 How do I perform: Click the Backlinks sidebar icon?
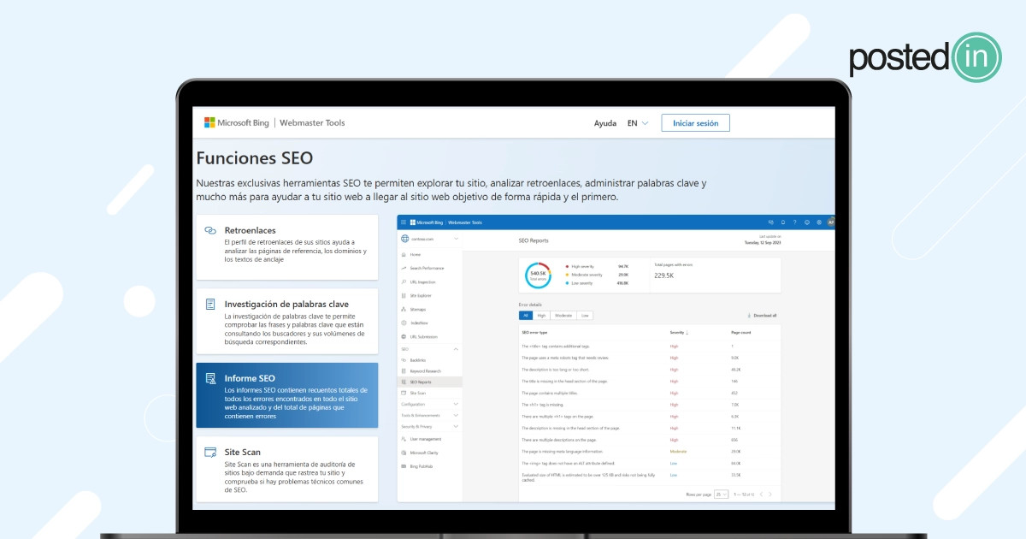404,360
